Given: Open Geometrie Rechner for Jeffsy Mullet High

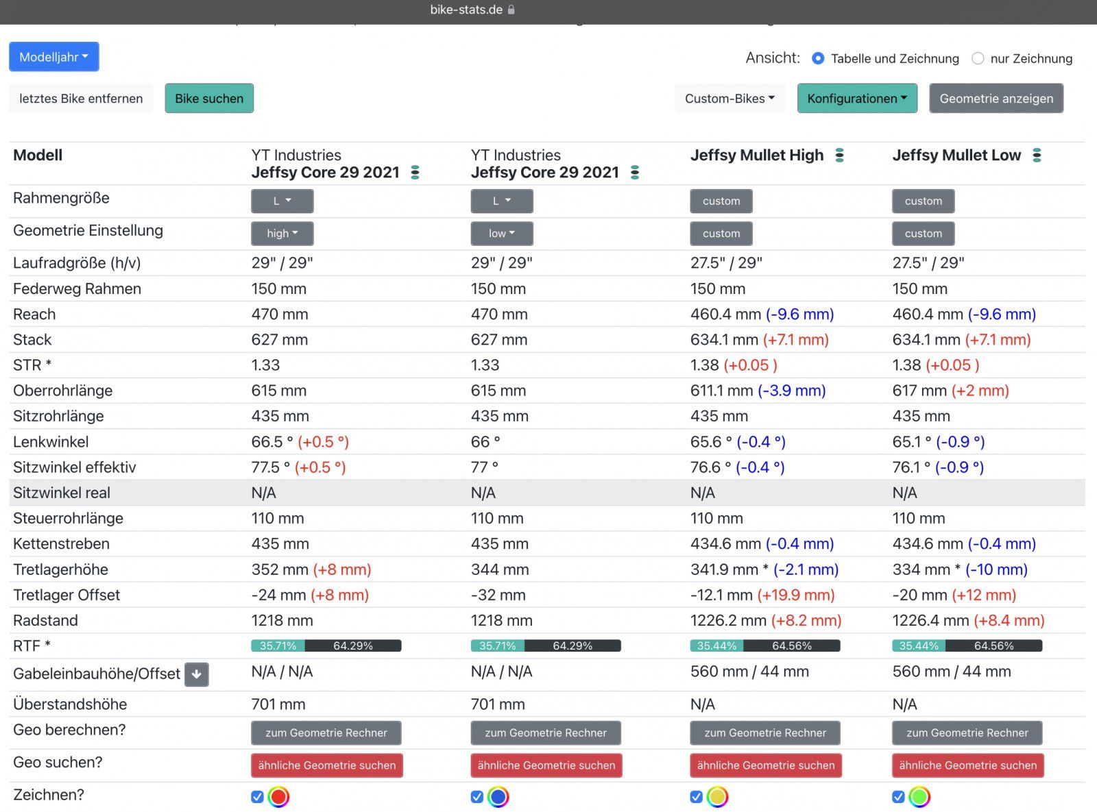Looking at the screenshot, I should click(765, 733).
